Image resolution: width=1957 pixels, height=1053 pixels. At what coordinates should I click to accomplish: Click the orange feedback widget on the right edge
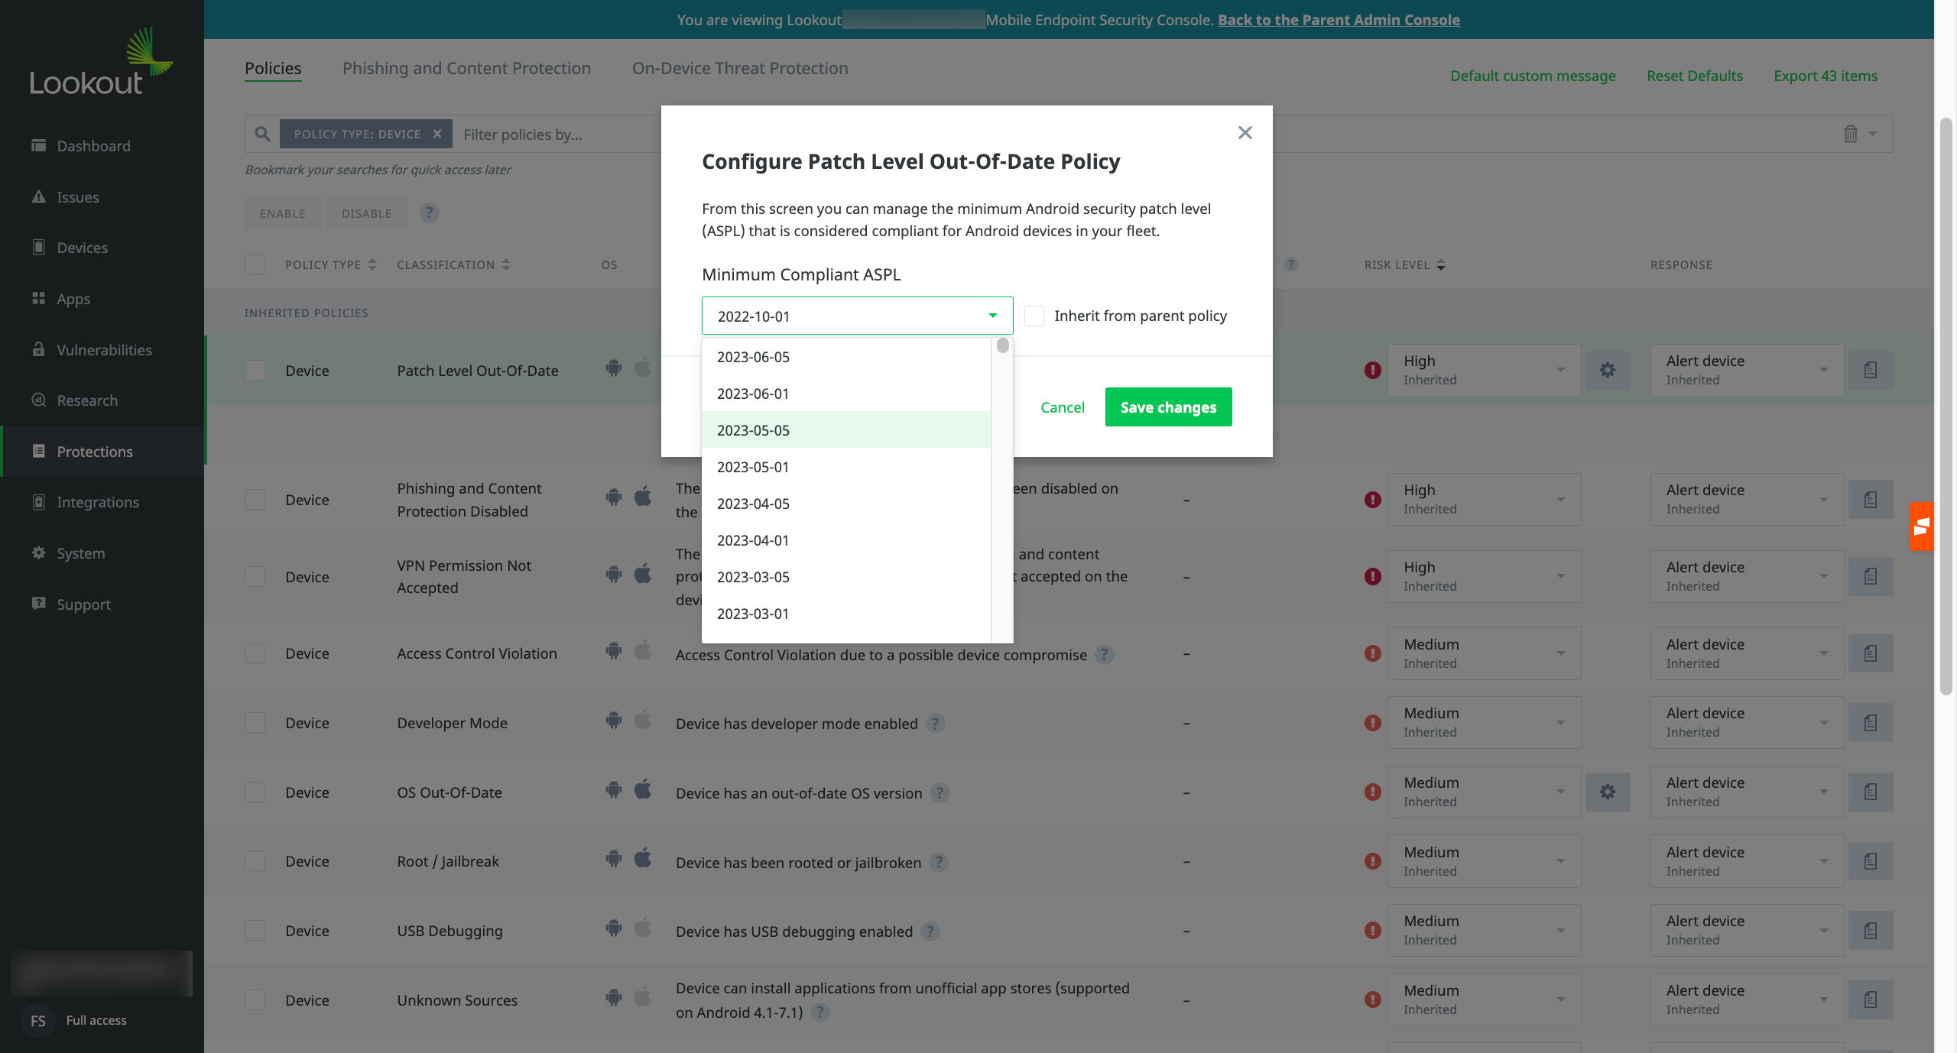click(x=1921, y=526)
